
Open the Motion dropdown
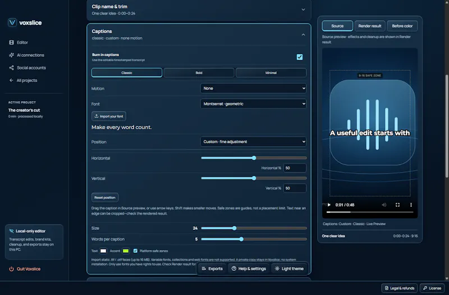click(253, 88)
